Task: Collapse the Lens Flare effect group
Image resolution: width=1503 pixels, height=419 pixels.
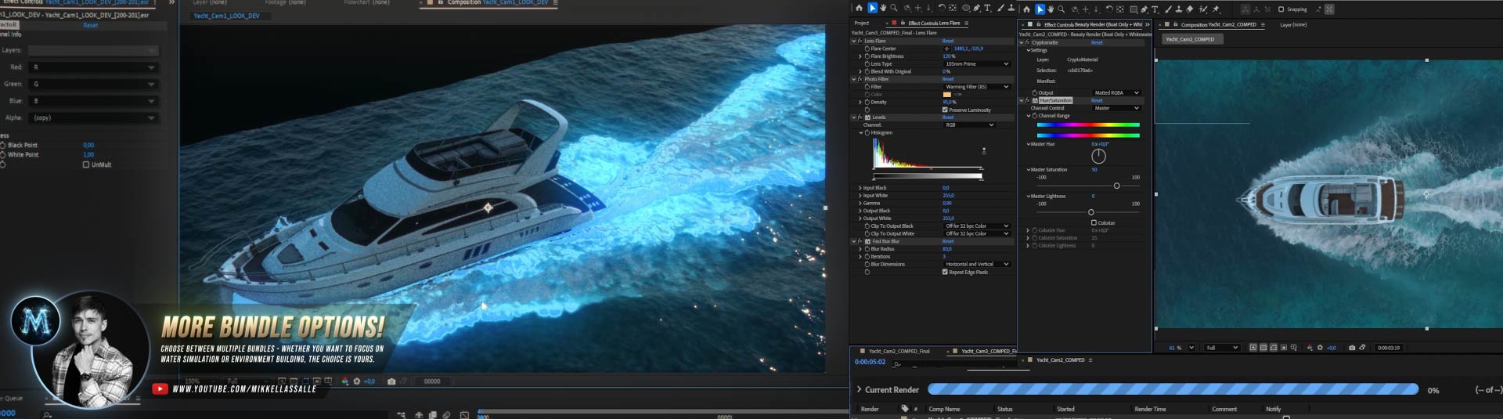Action: (x=854, y=41)
